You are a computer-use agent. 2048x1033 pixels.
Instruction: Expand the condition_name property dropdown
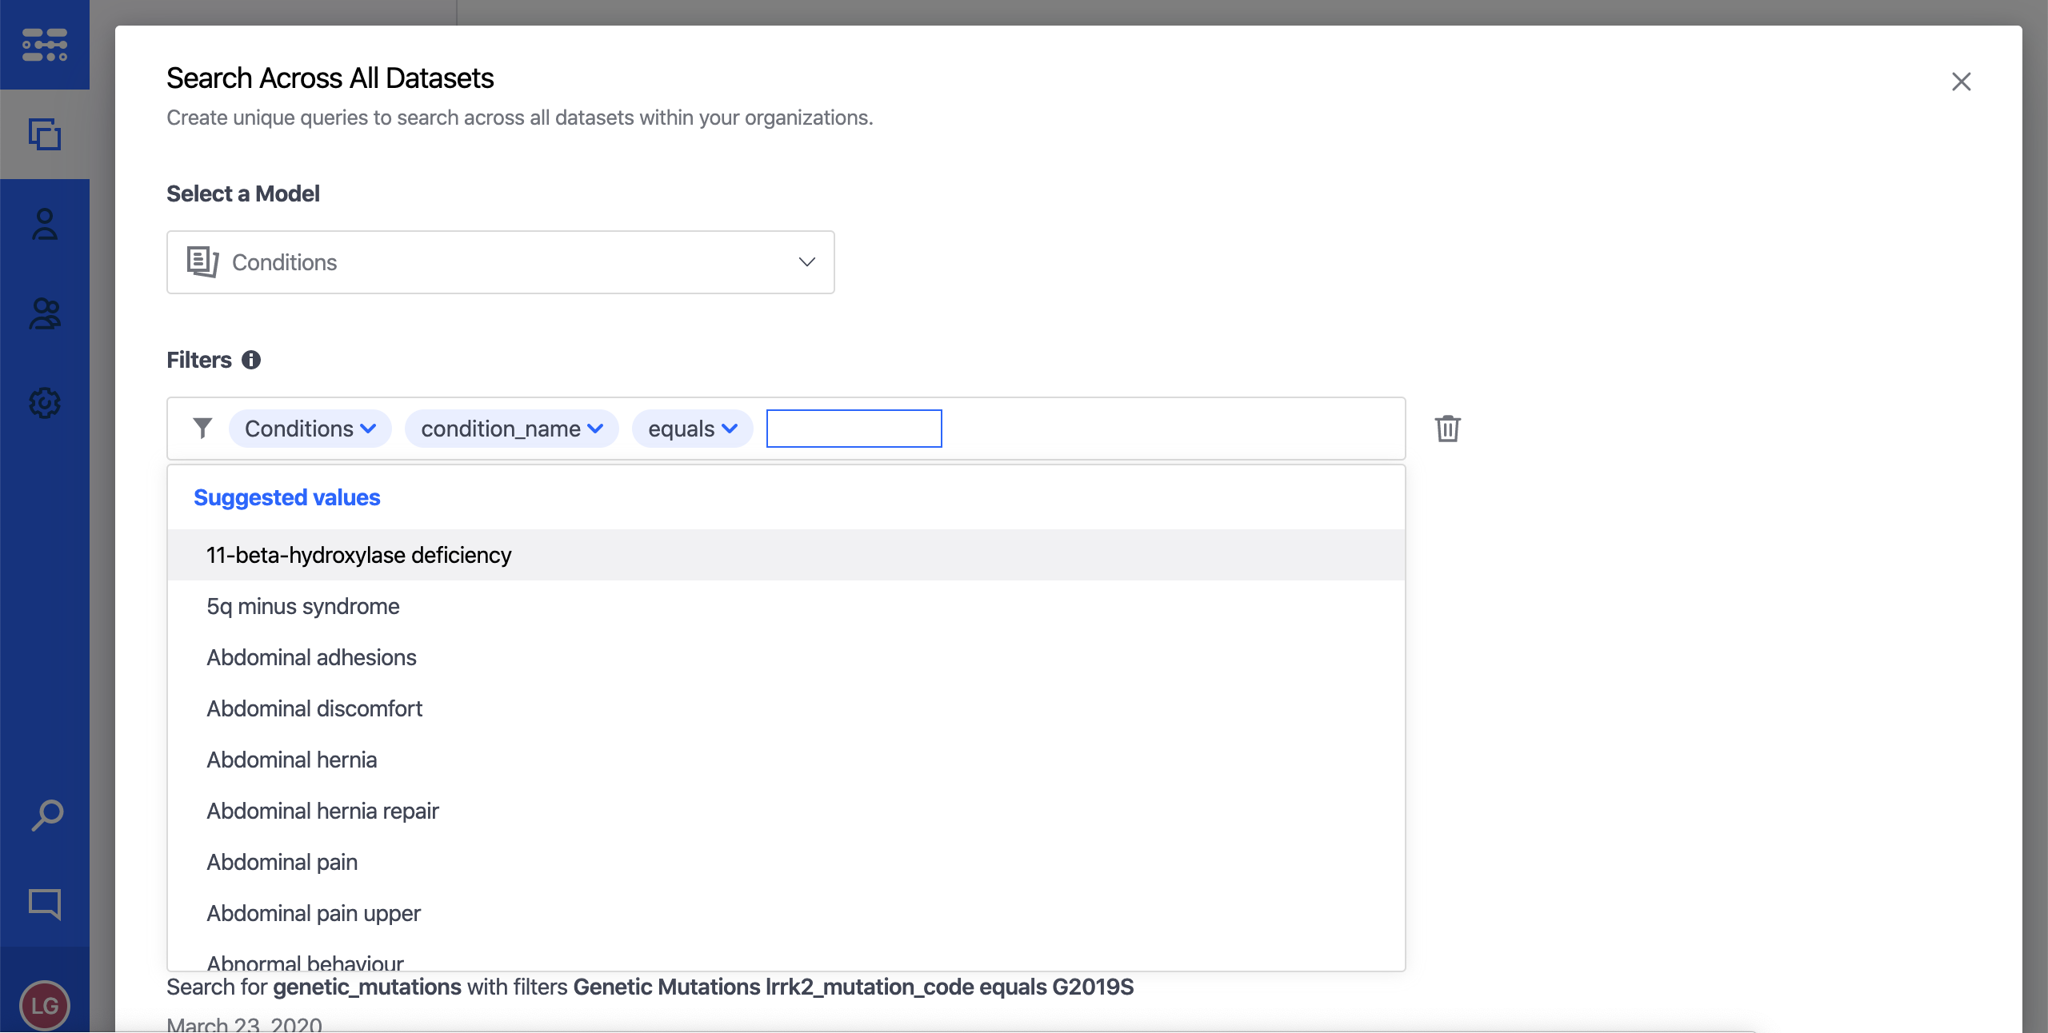pos(512,429)
